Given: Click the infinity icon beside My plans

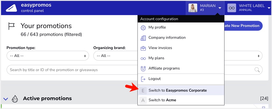Looking at the screenshot, I should [143, 59].
